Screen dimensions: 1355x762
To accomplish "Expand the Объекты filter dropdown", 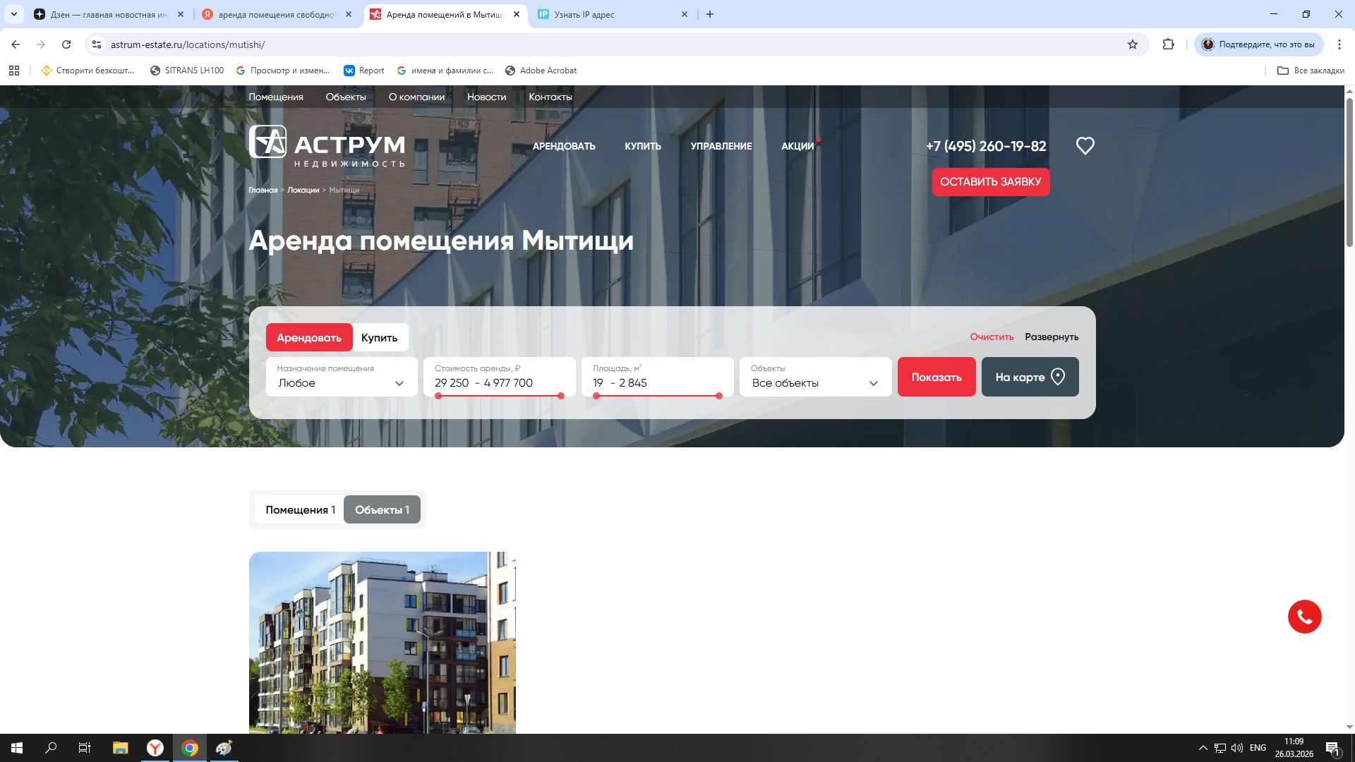I will 815,377.
